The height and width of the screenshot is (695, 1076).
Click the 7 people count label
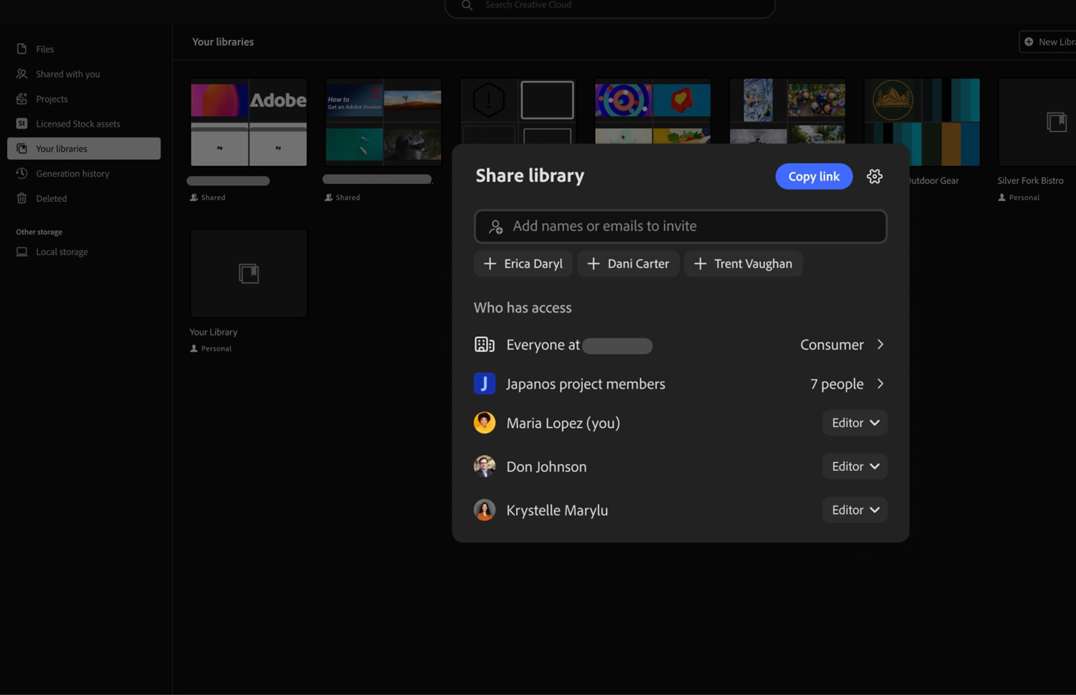[x=837, y=383]
